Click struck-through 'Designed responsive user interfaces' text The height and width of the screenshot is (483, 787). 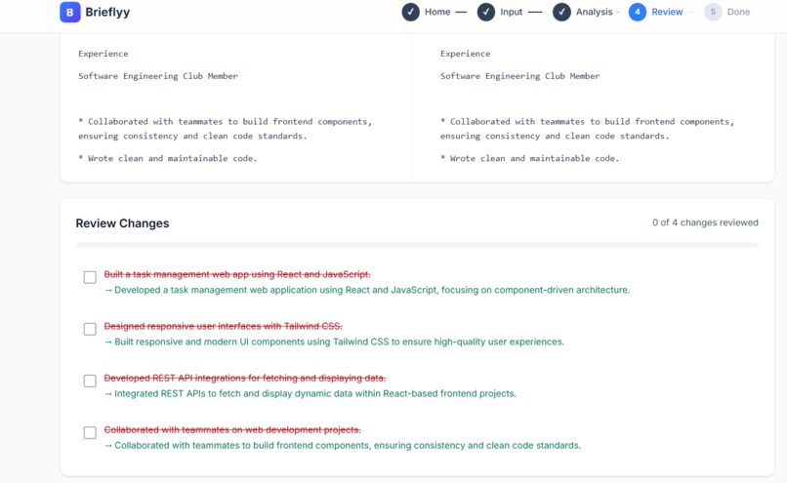(x=223, y=326)
